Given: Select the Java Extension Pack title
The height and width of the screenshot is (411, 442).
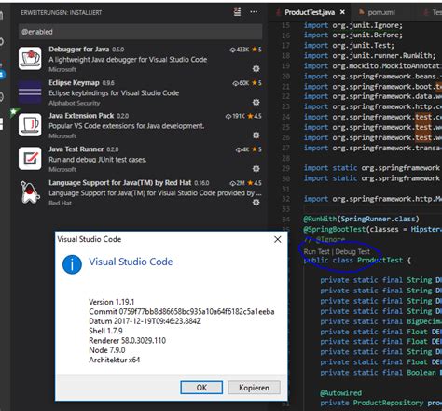Looking at the screenshot, I should tap(81, 116).
